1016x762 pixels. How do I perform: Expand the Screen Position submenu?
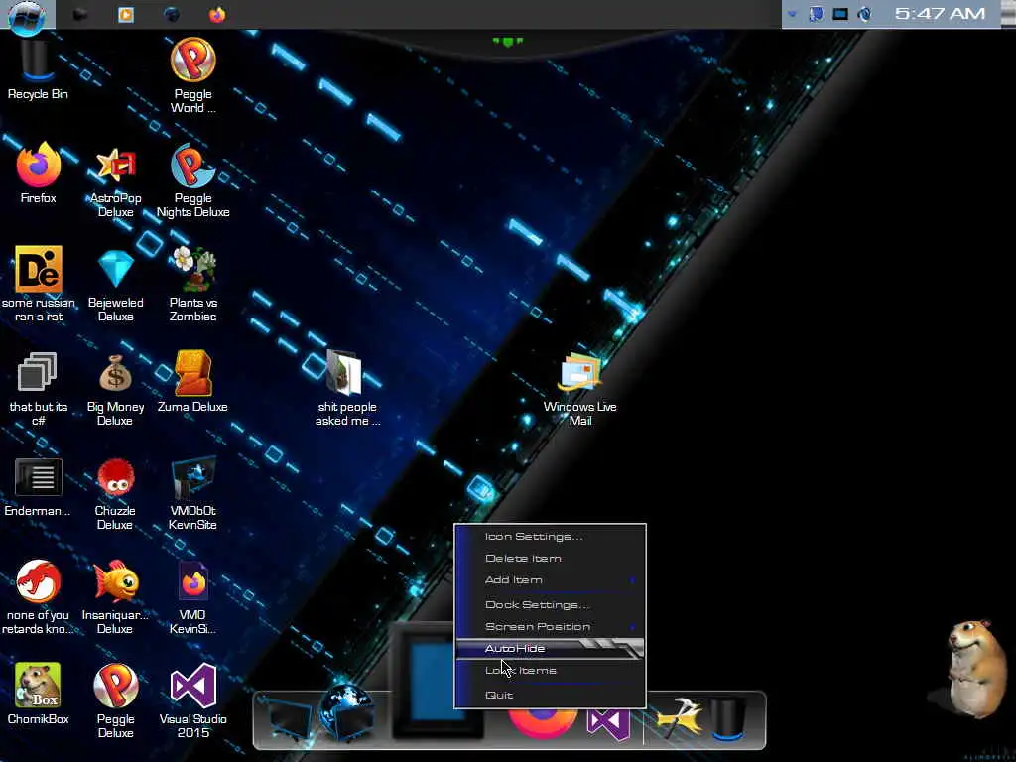click(551, 627)
